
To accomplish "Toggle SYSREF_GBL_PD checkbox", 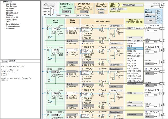I will point(127,22).
